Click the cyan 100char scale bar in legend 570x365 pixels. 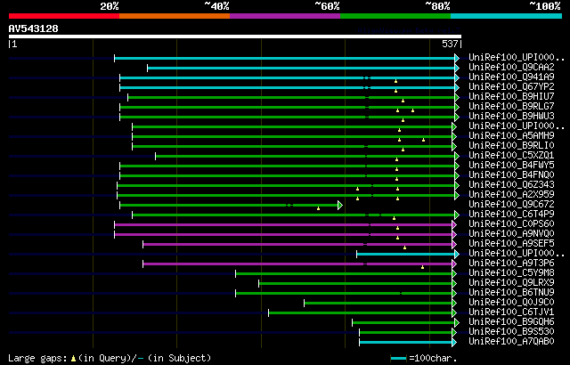398,359
